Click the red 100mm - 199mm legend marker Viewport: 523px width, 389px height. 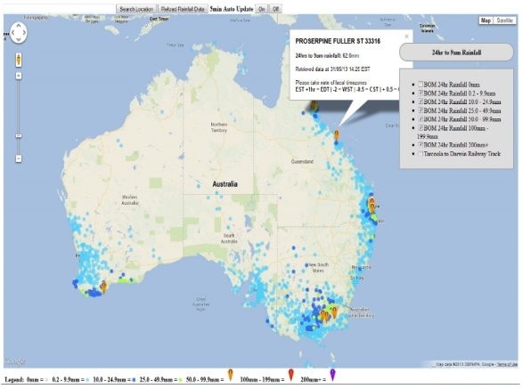tap(291, 376)
